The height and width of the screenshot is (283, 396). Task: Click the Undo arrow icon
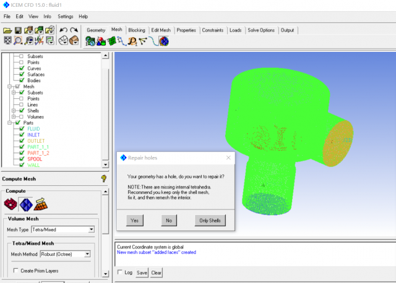pyautogui.click(x=64, y=30)
